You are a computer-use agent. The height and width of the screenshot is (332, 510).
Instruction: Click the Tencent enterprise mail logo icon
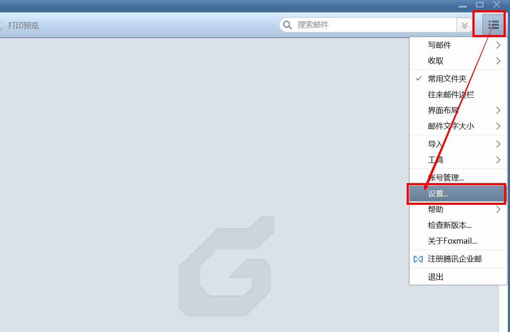point(418,259)
